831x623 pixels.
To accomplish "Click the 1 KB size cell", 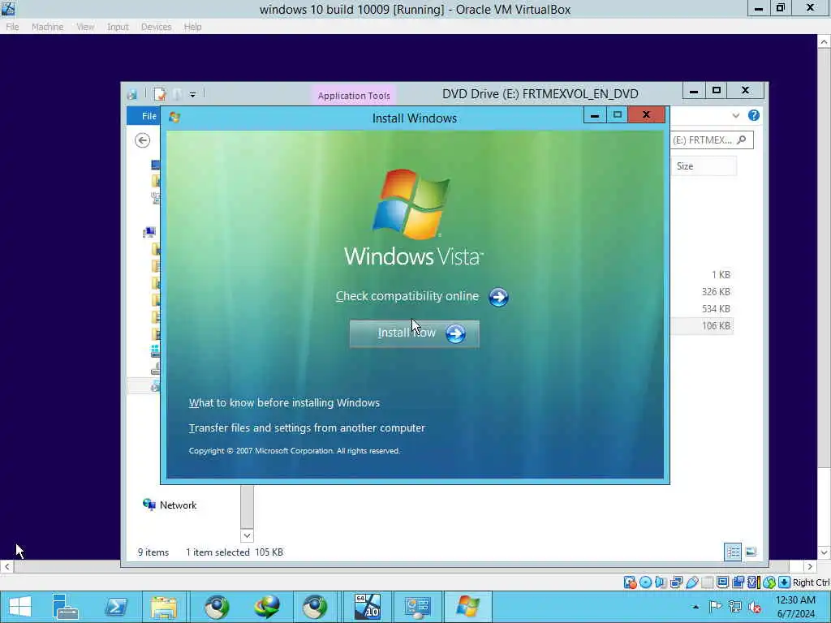I will (721, 275).
